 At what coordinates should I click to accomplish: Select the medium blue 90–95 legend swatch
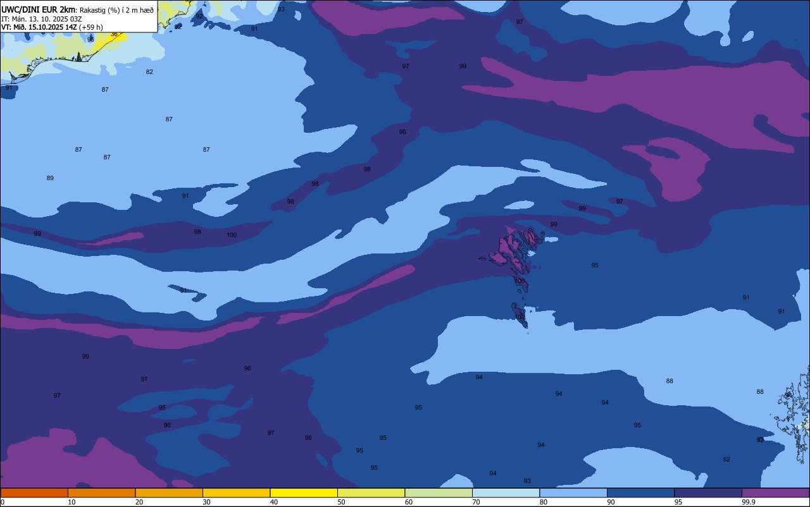[x=640, y=492]
